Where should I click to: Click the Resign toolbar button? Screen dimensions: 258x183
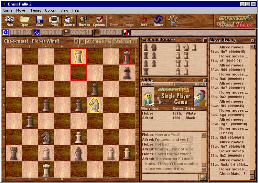click(128, 21)
